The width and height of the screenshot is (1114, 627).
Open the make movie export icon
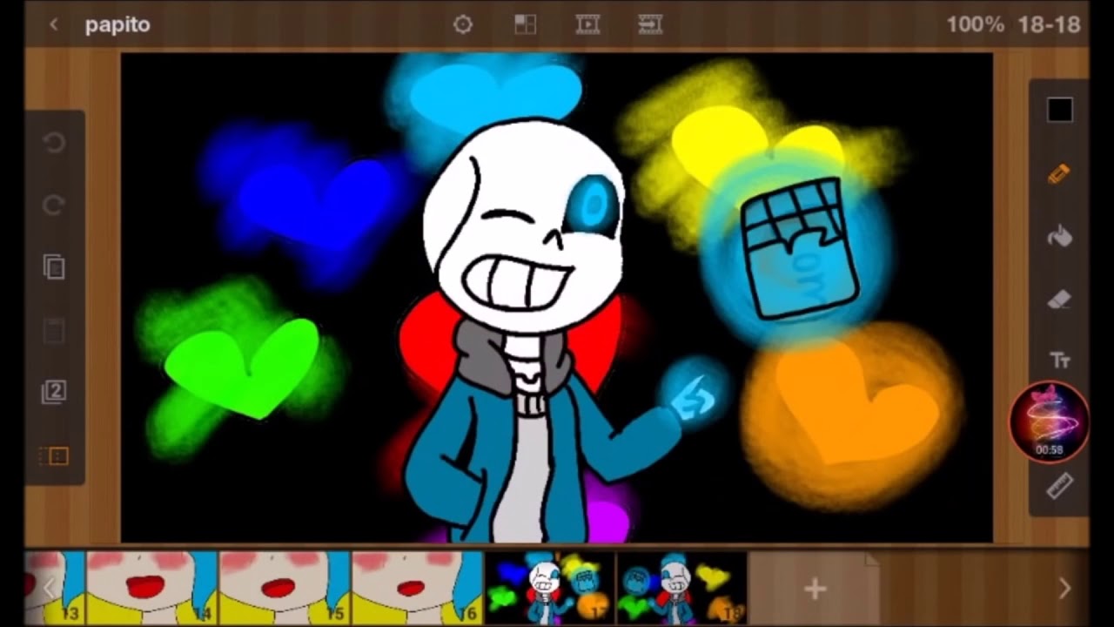650,24
